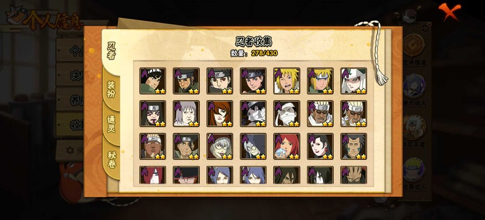Select the 忍者 tab
485x220 pixels.
click(111, 51)
